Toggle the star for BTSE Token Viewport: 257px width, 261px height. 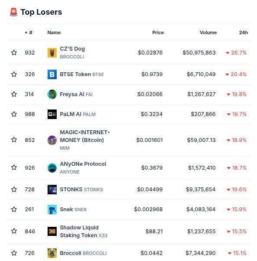click(x=14, y=74)
